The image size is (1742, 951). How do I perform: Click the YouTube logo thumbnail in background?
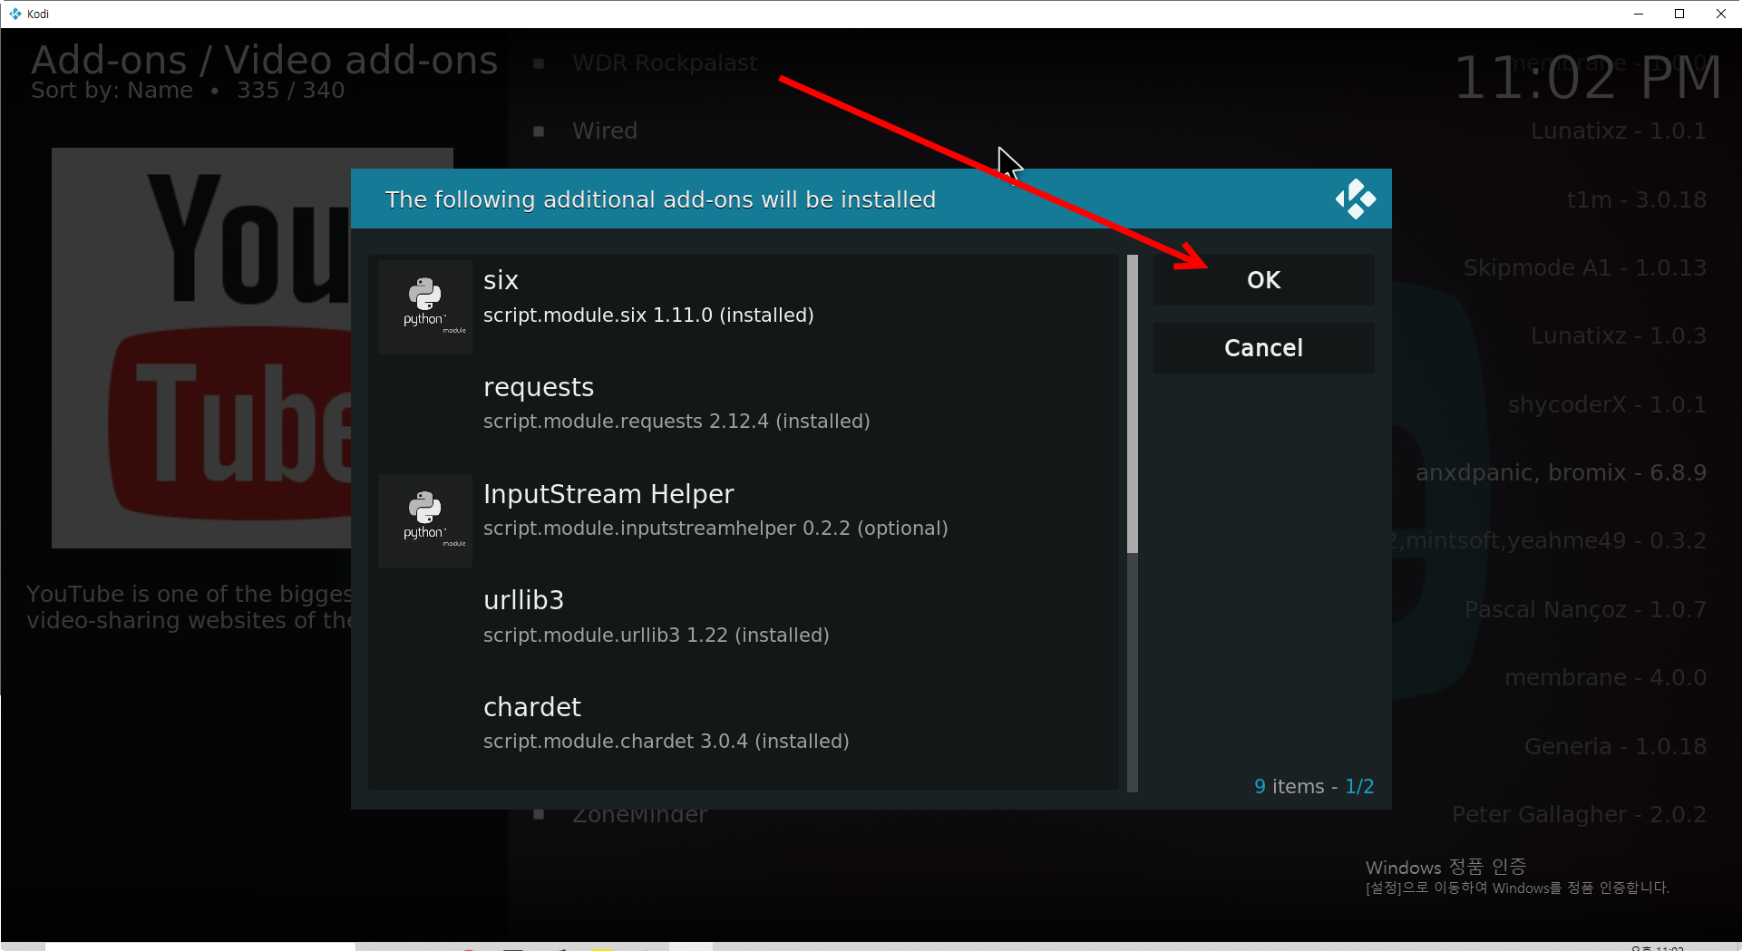[x=201, y=348]
